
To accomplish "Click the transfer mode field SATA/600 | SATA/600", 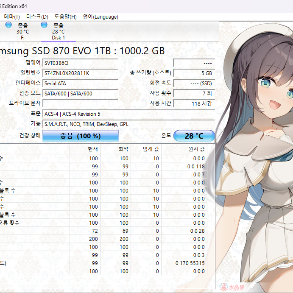I will [80, 93].
